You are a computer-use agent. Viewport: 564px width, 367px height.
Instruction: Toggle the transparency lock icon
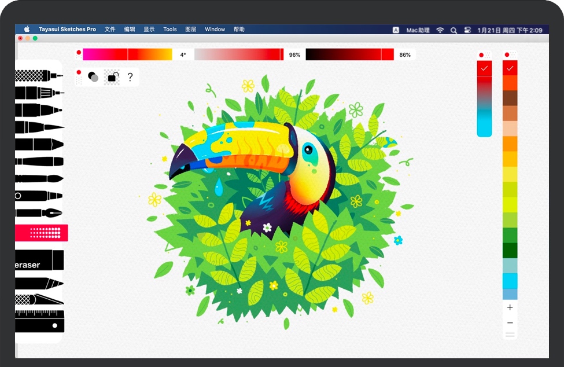pyautogui.click(x=112, y=77)
